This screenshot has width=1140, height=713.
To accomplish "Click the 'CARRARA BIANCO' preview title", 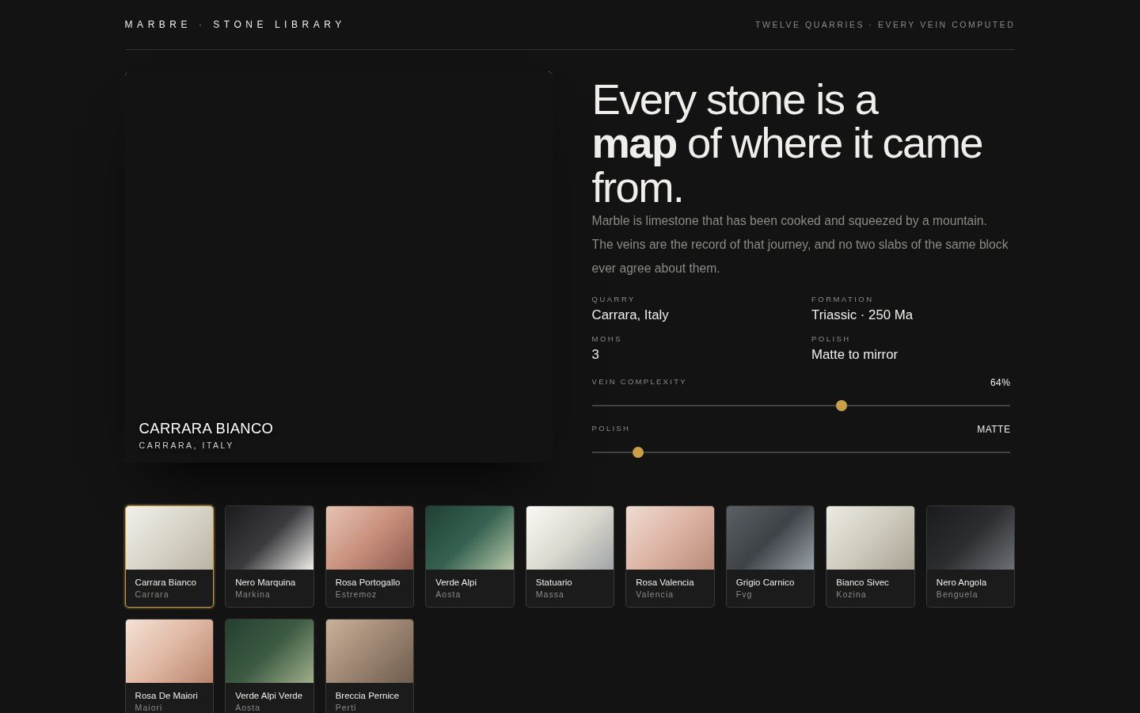I will pyautogui.click(x=206, y=429).
